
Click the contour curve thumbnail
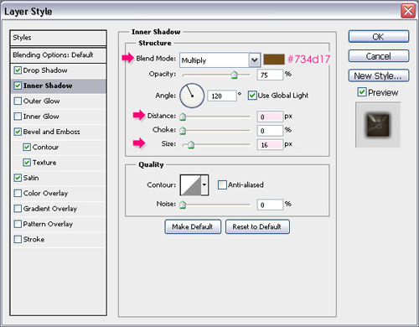[x=191, y=184]
